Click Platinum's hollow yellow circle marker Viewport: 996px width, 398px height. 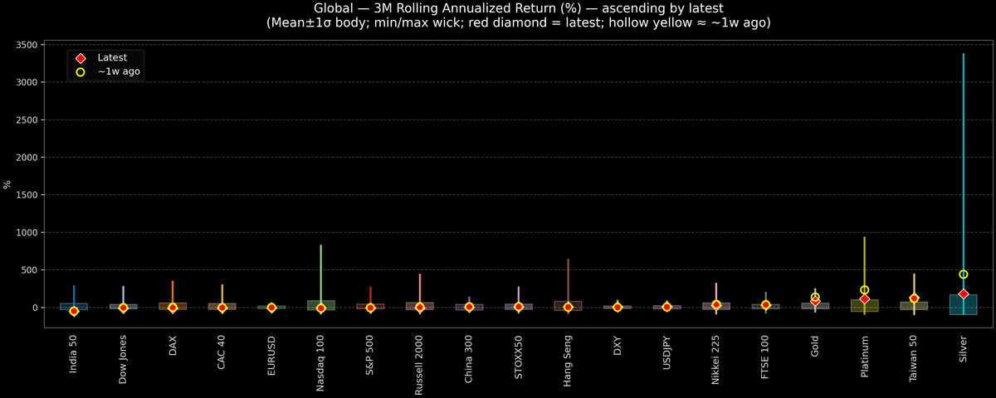coord(864,290)
